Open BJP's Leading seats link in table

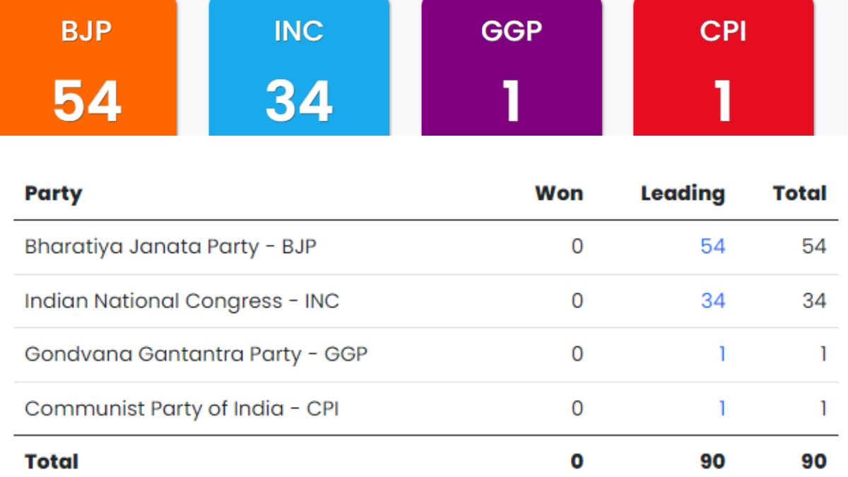[712, 247]
